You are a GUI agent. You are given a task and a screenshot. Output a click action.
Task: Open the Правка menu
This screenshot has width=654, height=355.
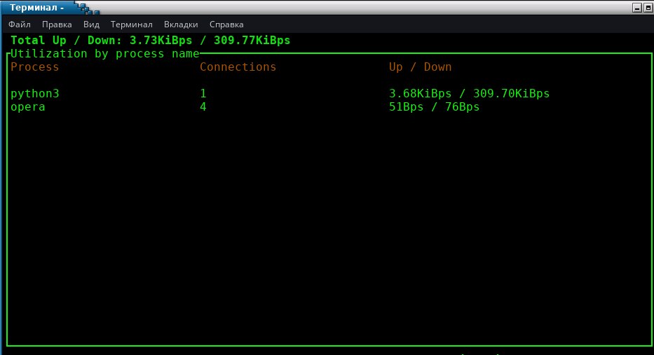point(57,25)
